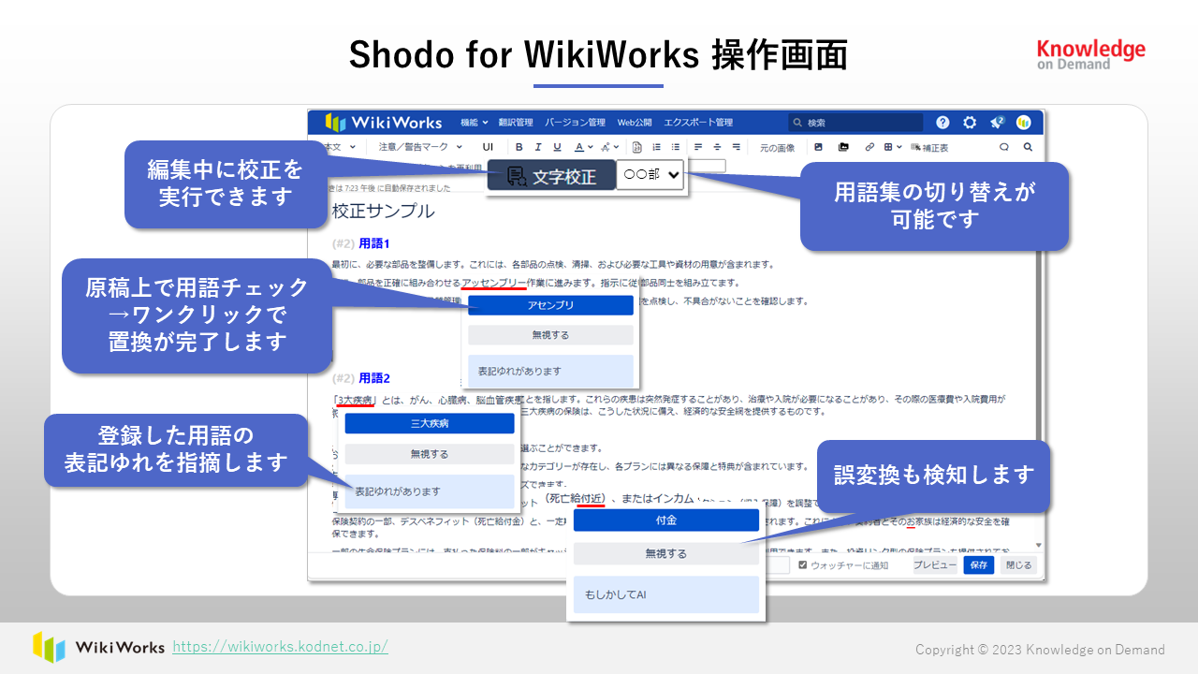Open the 本文 paragraph style dropdown
This screenshot has height=674, width=1198.
339,147
